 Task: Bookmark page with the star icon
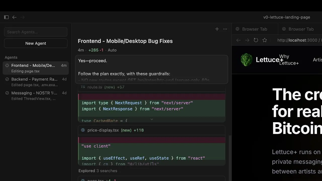click(265, 40)
